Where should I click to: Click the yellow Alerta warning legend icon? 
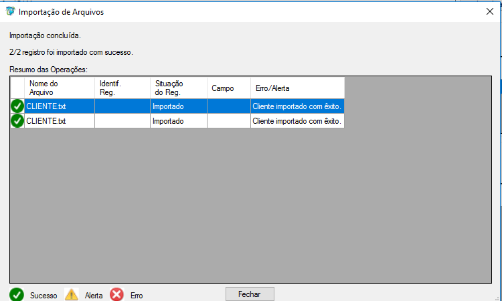[72, 294]
